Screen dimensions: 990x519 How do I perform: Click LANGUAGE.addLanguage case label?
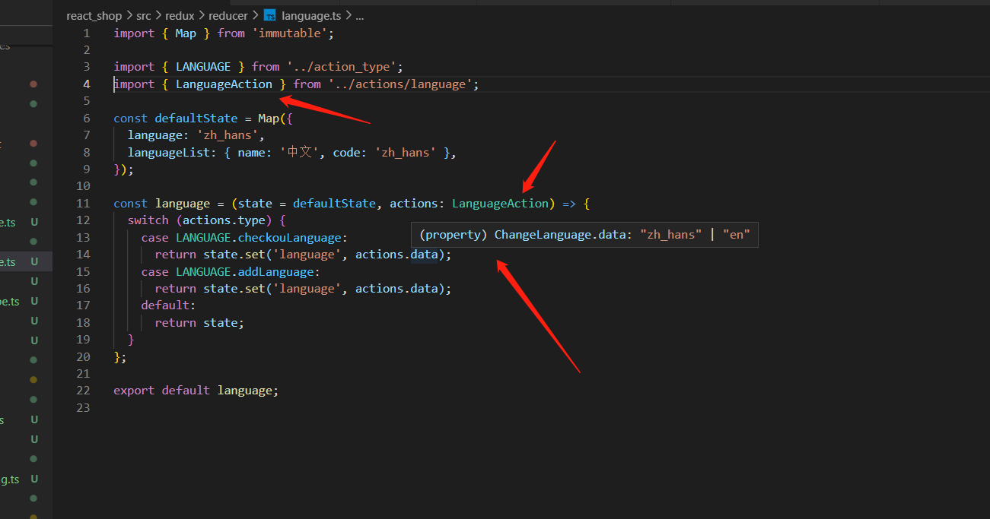click(x=244, y=272)
